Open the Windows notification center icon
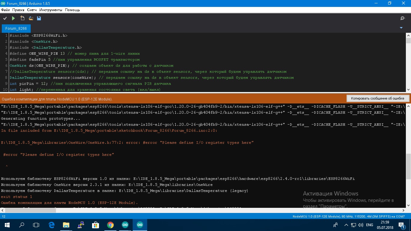Viewport: 411px width, 231px height. coord(401,225)
